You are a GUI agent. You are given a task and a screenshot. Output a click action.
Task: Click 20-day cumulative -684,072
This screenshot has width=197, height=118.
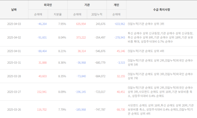pos(100,76)
